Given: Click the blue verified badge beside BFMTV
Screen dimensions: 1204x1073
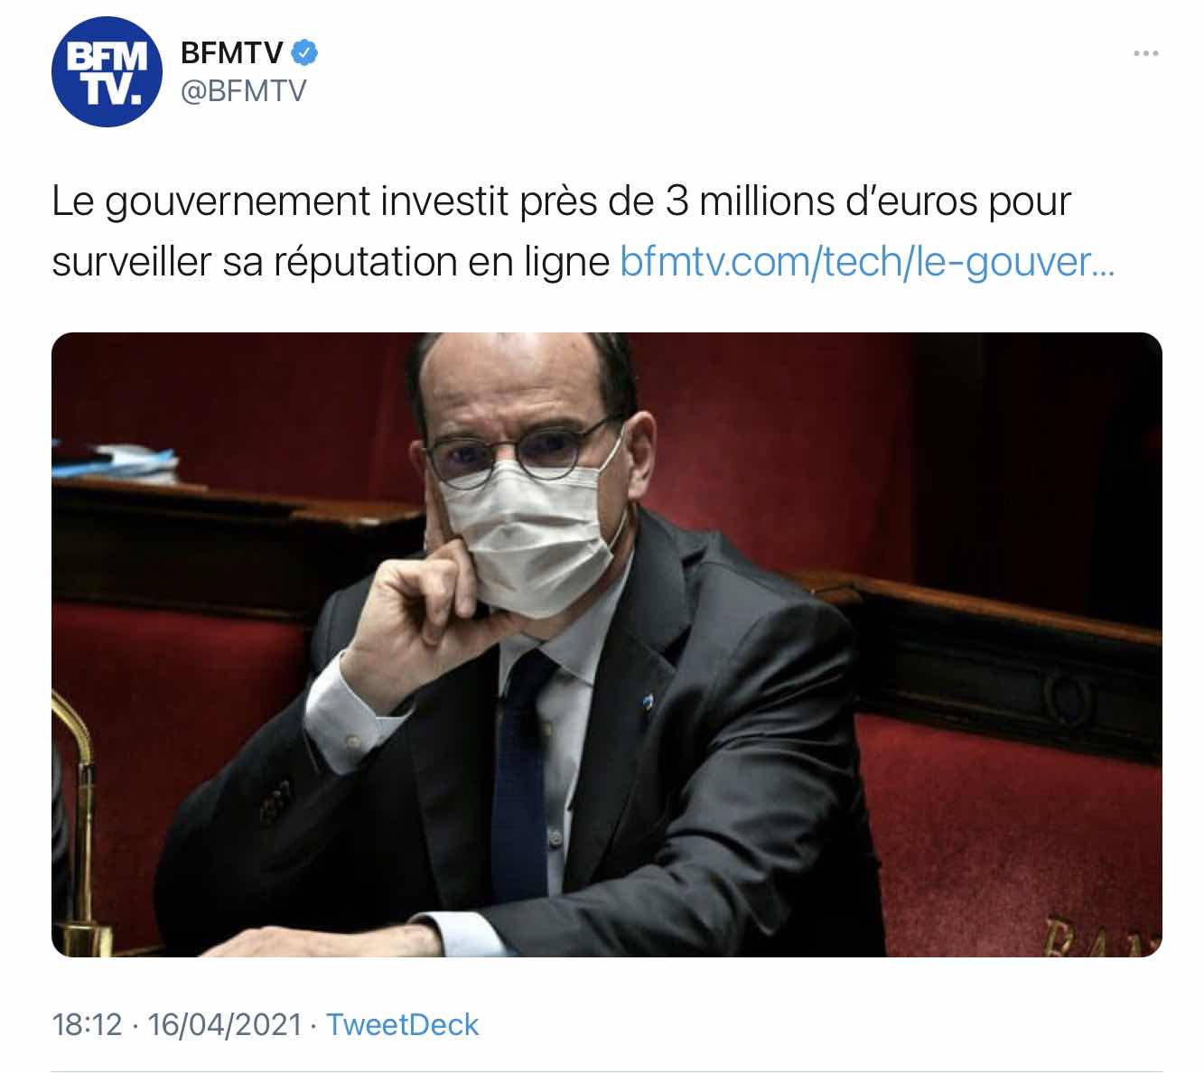Looking at the screenshot, I should click(305, 53).
